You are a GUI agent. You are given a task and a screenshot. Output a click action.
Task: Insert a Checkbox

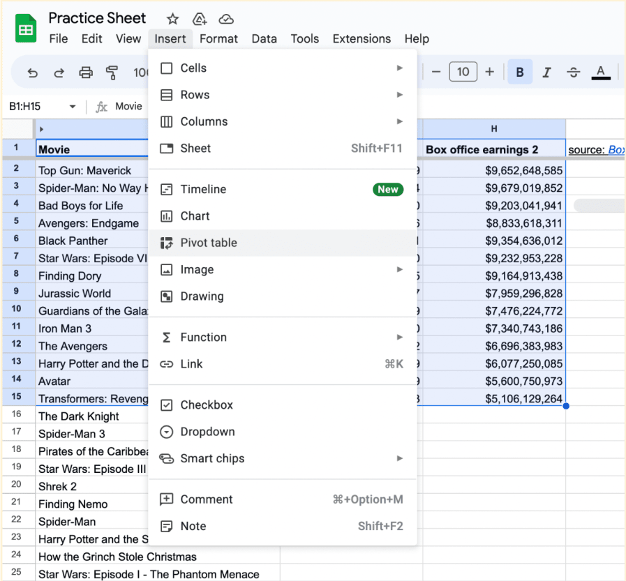coord(283,405)
